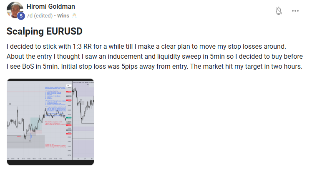This screenshot has height=169, width=312.
Task: Open the EURUSD chart image thumbnail
Action: pyautogui.click(x=50, y=122)
